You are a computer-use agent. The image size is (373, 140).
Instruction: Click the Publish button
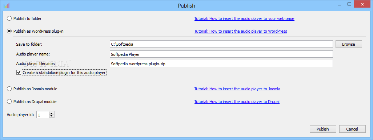click(323, 129)
